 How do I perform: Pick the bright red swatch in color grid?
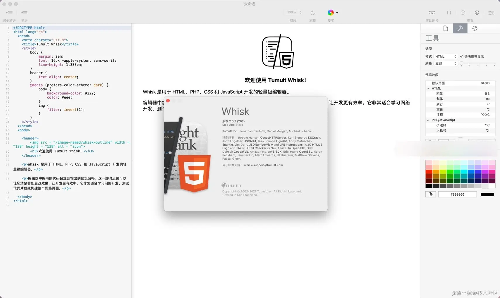[429, 172]
